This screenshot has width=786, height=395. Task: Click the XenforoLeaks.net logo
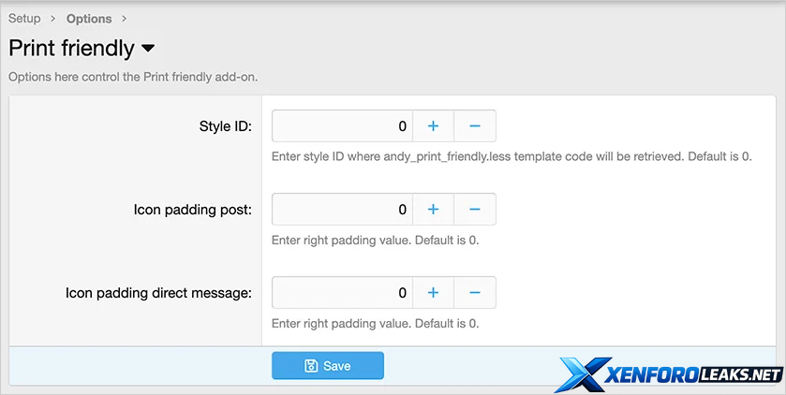tap(668, 373)
